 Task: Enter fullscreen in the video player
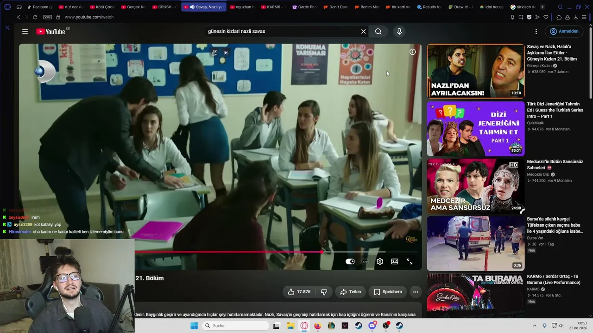(x=410, y=261)
